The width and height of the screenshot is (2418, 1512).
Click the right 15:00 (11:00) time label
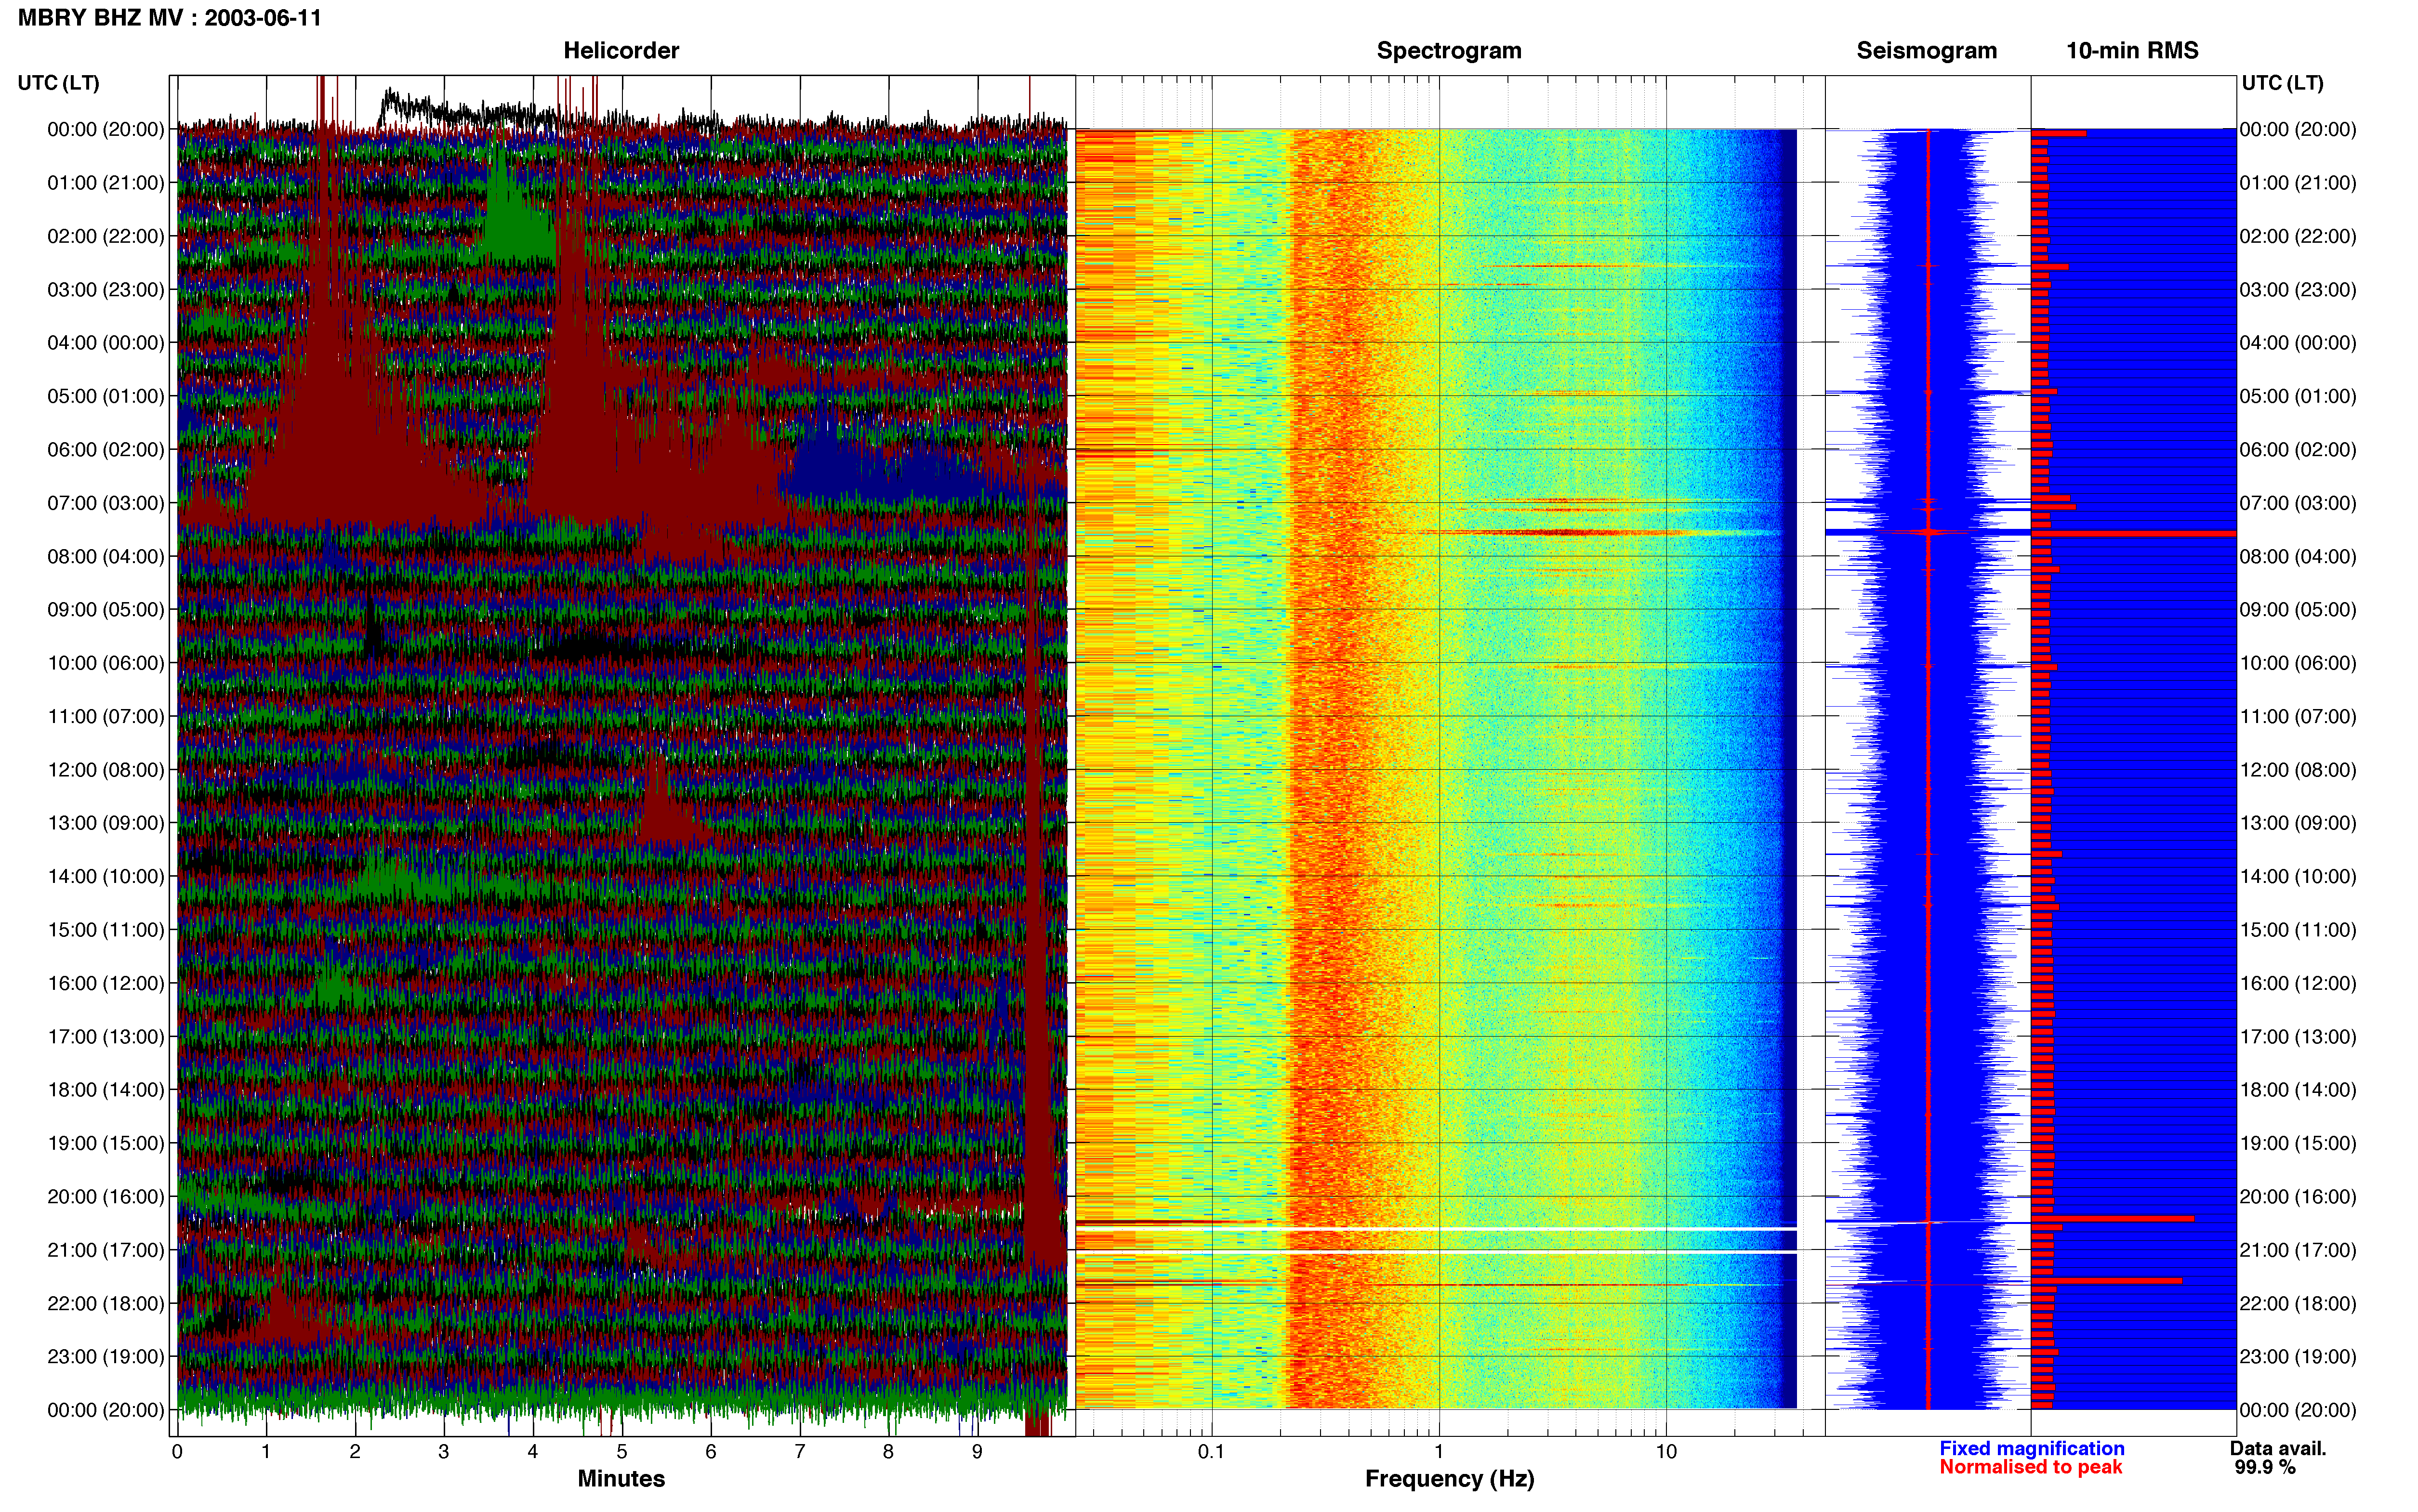click(x=2298, y=930)
